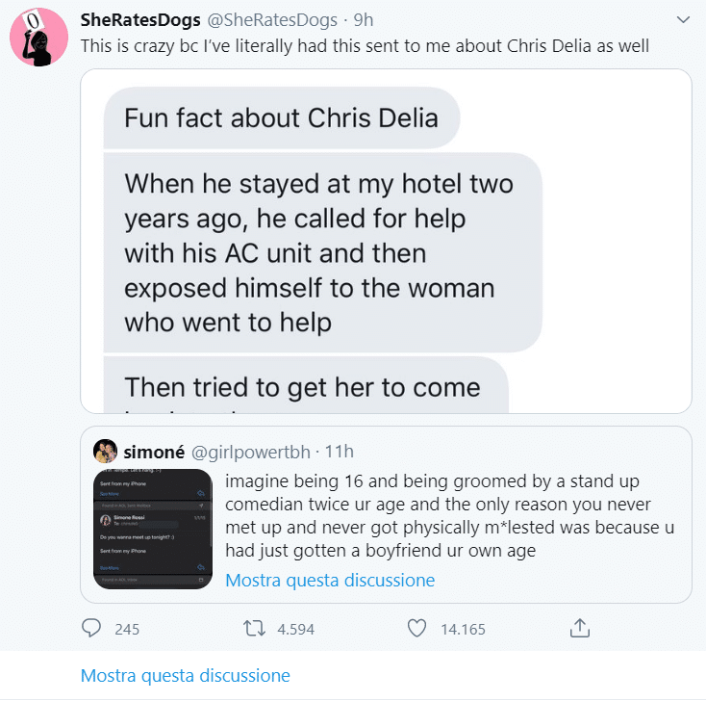Click the 245 replies count
This screenshot has height=701, width=706.
[127, 630]
